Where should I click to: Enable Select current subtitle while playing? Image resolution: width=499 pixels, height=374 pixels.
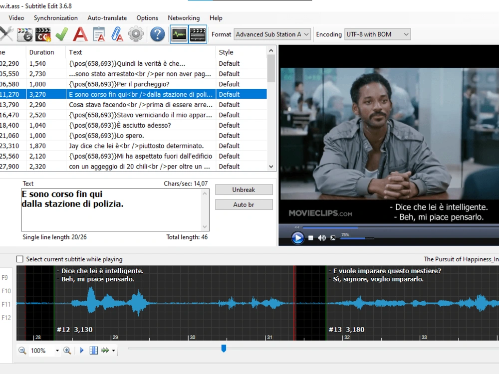pos(20,259)
